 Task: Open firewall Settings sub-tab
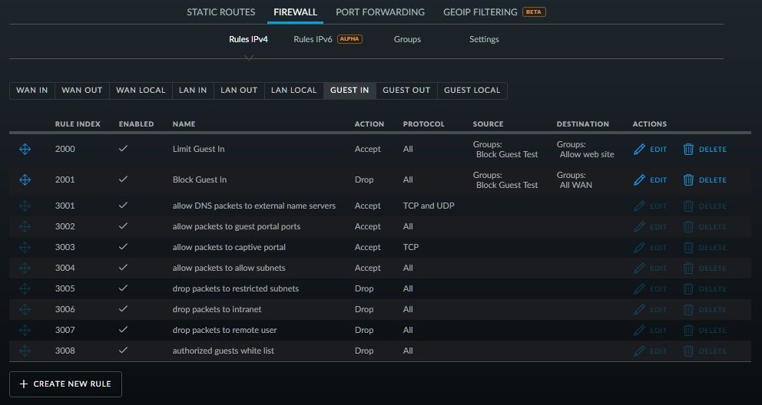point(484,39)
